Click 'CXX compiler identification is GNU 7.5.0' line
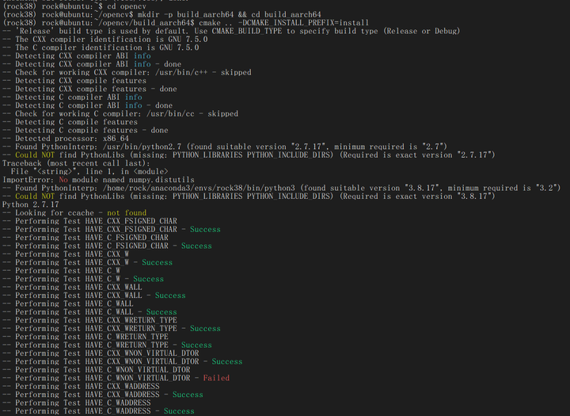The image size is (570, 416). tap(105, 40)
